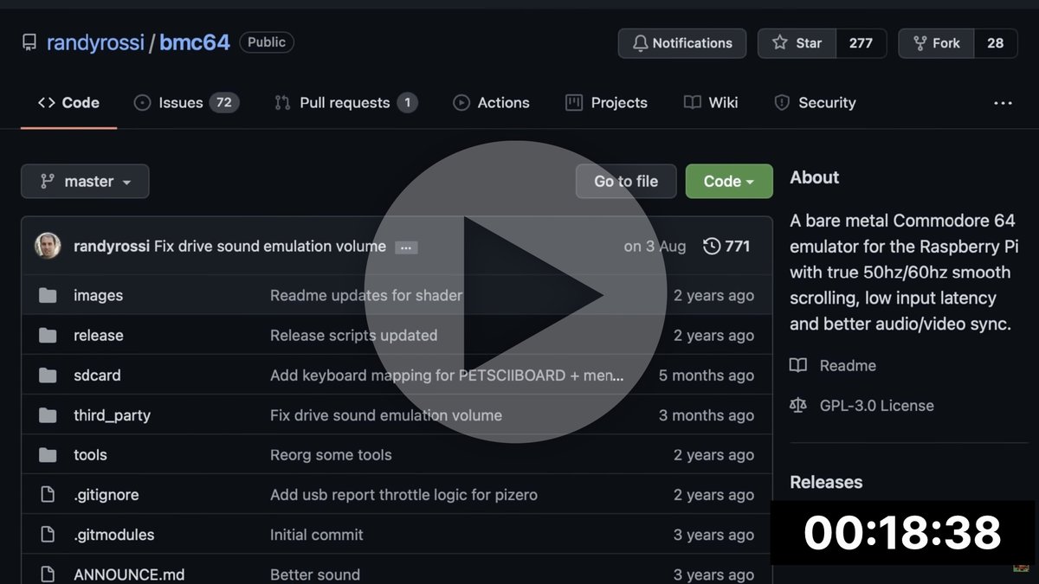Image resolution: width=1039 pixels, height=584 pixels.
Task: Open the three-dots overflow tab menu
Action: pyautogui.click(x=1003, y=103)
